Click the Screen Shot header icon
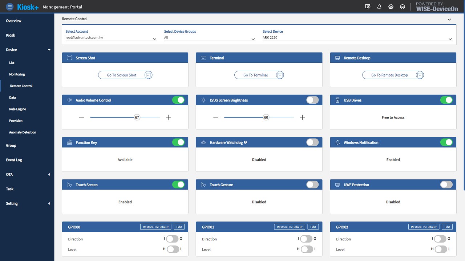The image size is (465, 261). pos(69,58)
